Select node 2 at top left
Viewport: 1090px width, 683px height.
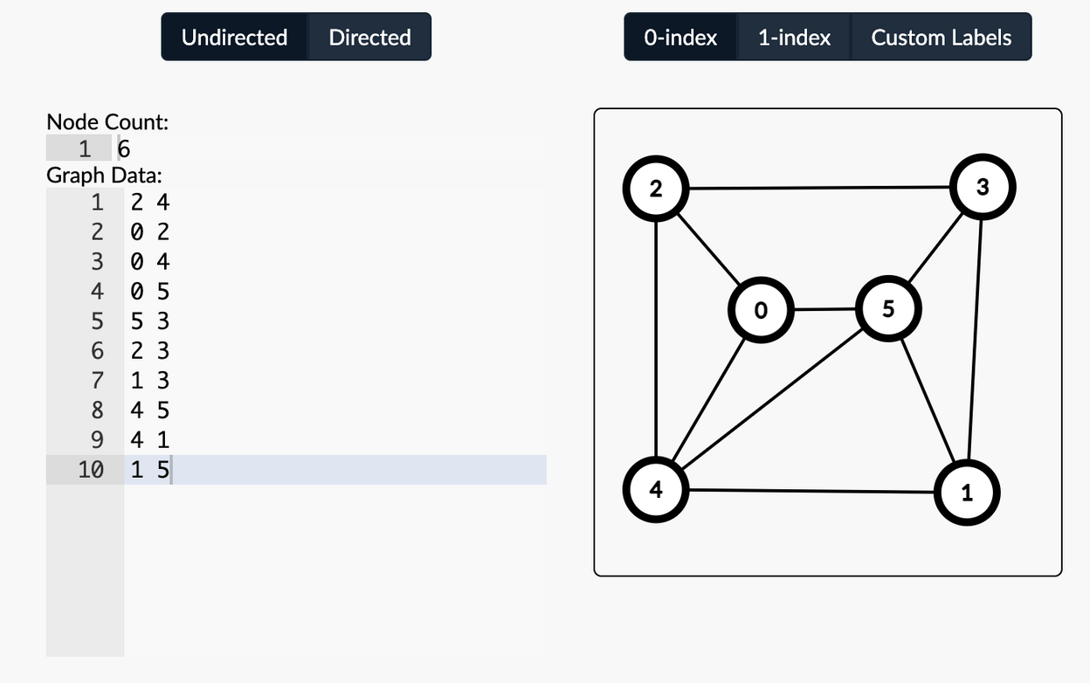[656, 189]
